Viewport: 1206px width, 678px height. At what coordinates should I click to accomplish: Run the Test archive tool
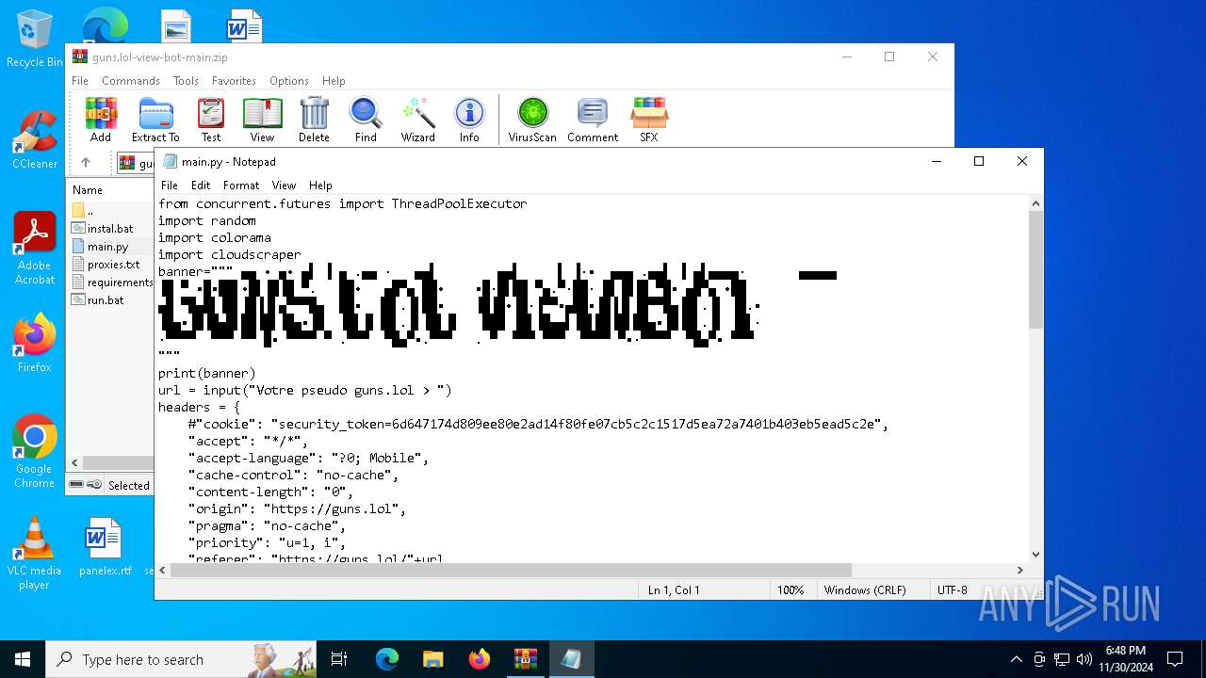click(211, 120)
